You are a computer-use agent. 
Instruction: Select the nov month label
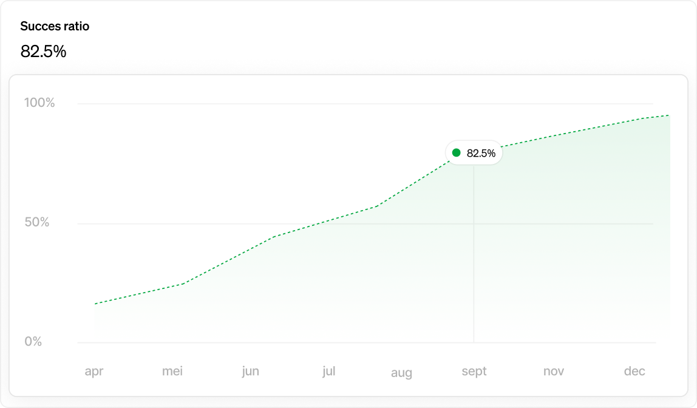tap(554, 371)
